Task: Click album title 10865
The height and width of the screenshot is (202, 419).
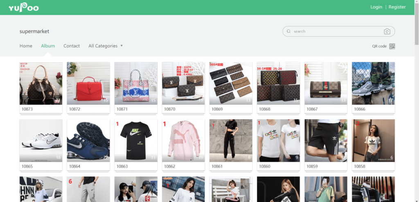Action: 27,166
